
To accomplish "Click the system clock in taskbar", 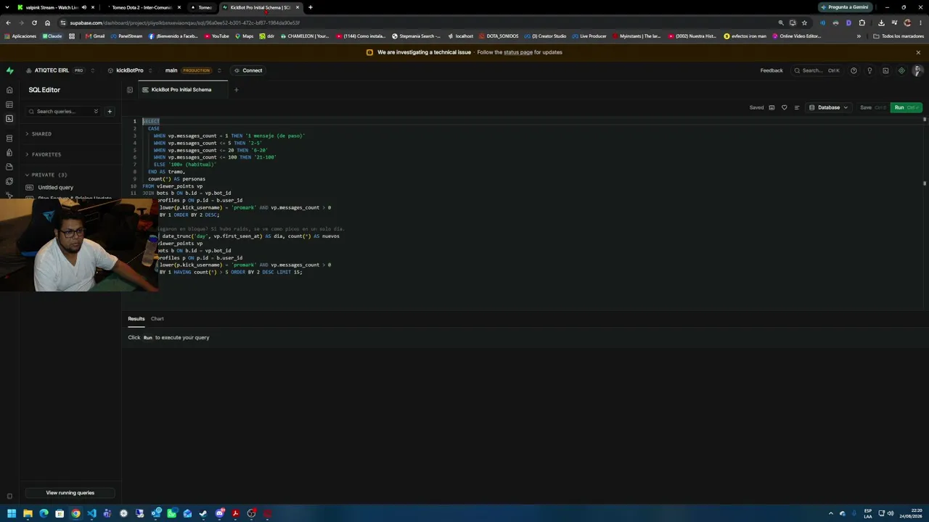I will pyautogui.click(x=911, y=514).
